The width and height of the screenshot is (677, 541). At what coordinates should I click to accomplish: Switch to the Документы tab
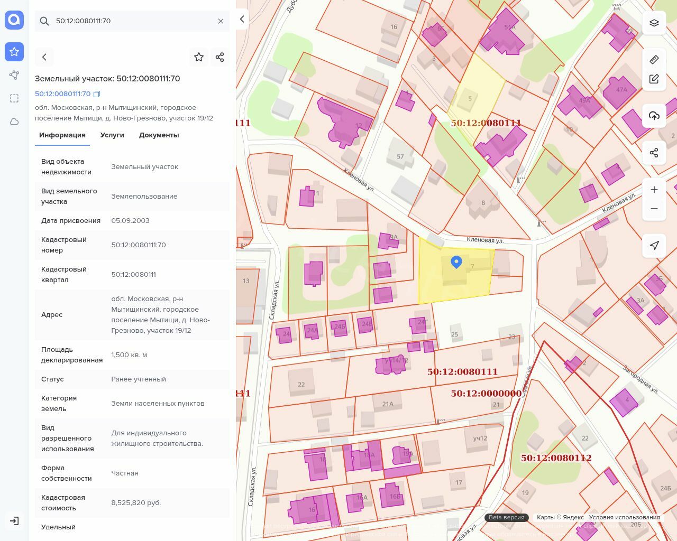pos(159,135)
